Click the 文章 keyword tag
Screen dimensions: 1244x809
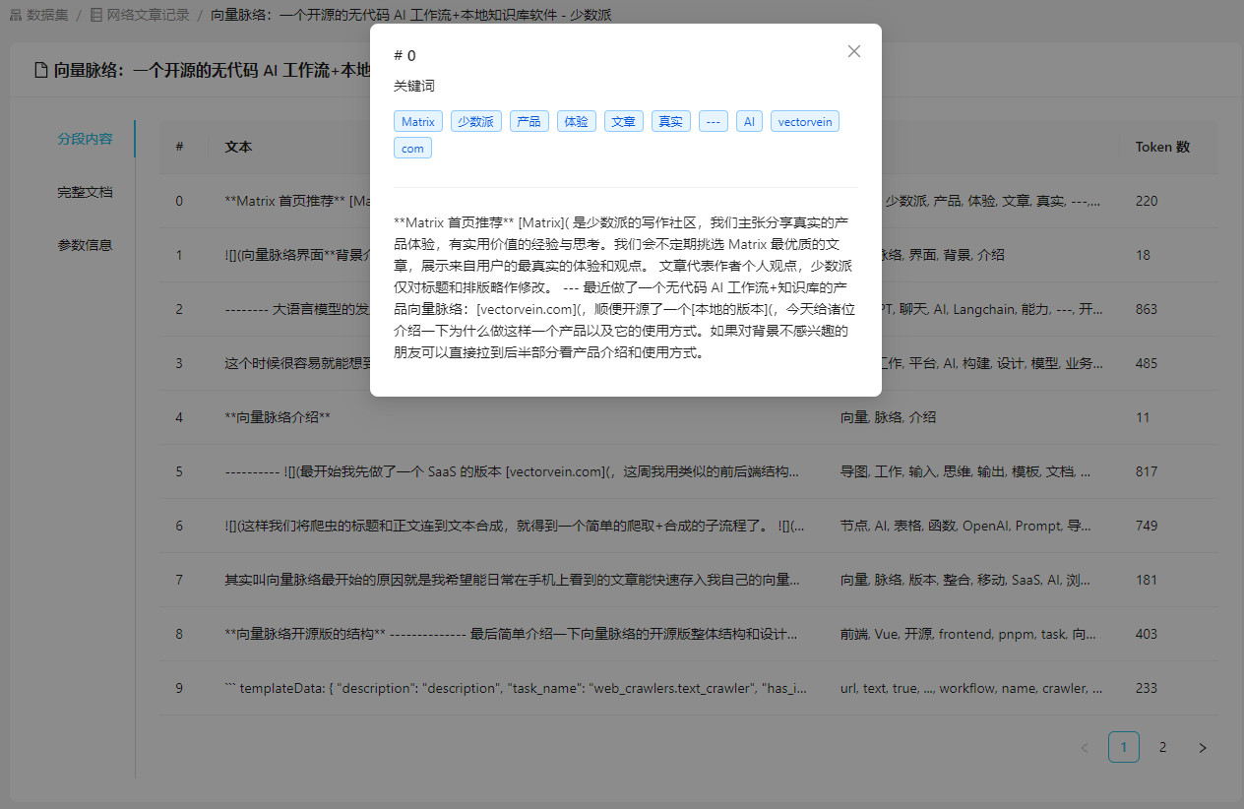click(x=623, y=122)
